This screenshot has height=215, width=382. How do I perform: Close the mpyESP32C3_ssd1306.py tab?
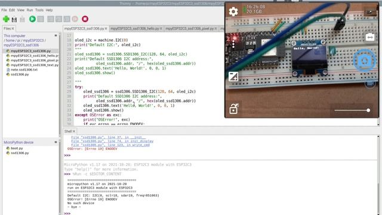tap(106, 29)
